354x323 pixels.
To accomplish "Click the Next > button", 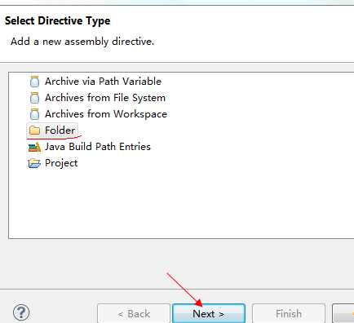I will (209, 313).
